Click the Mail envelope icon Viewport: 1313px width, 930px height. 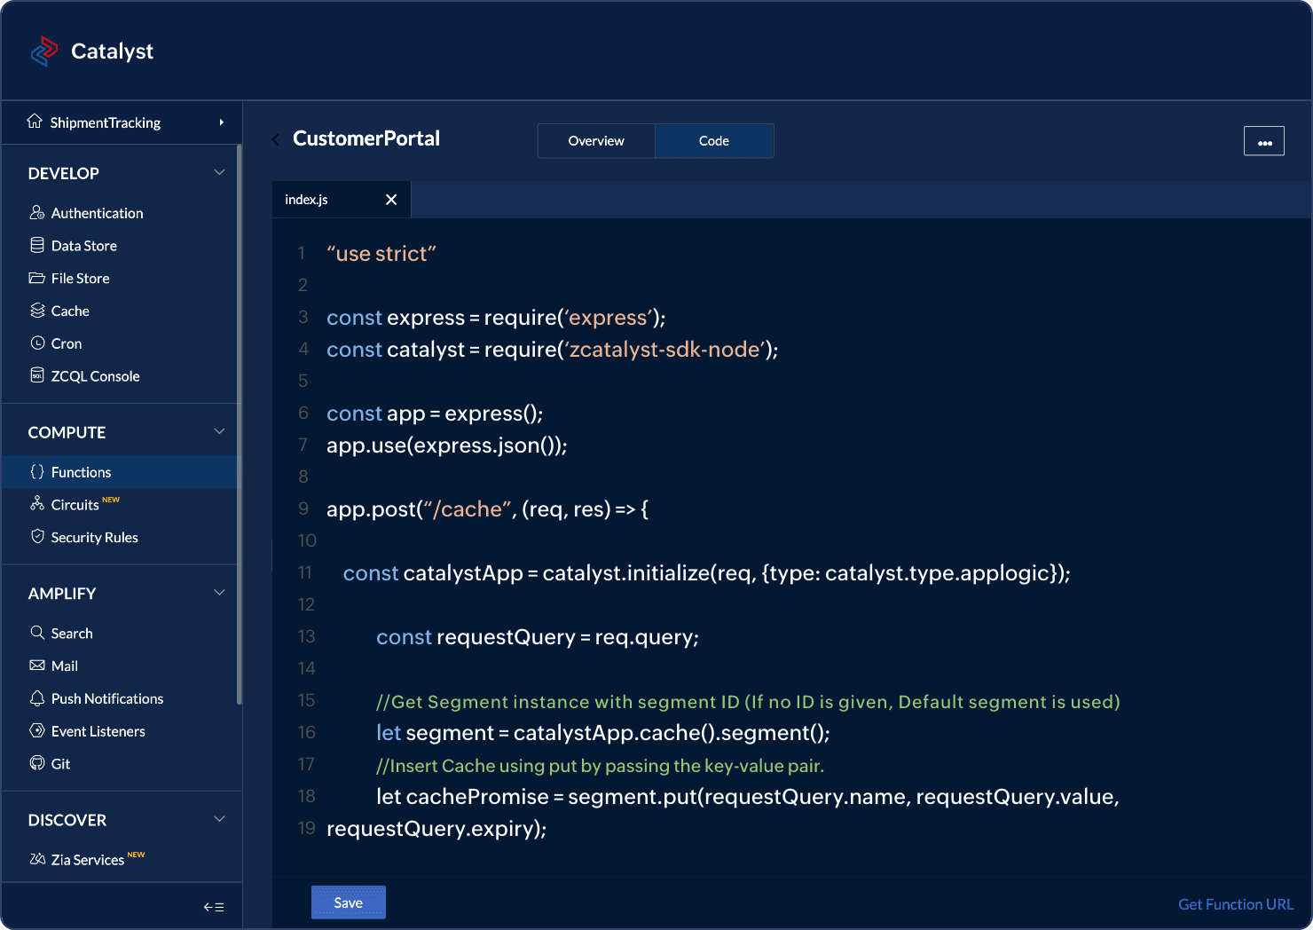(37, 665)
